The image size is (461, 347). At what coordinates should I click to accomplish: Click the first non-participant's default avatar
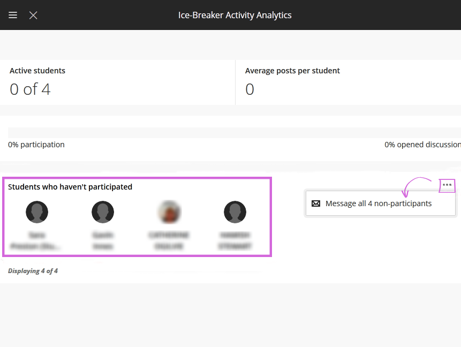[x=37, y=212]
